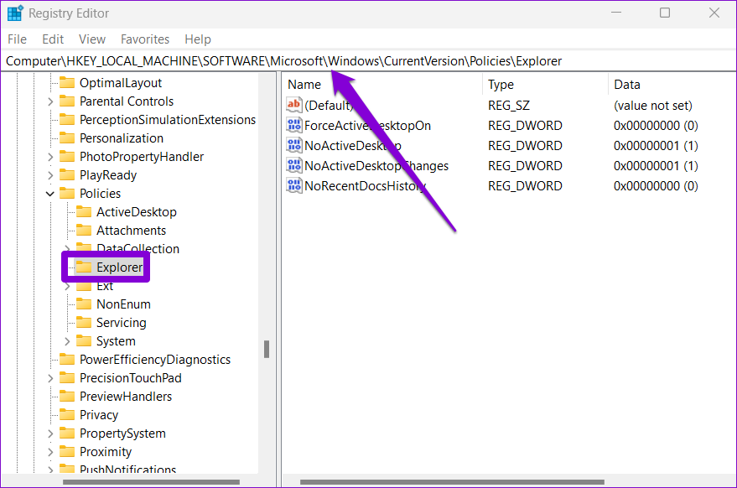Click the PropertySystem folder icon
The height and width of the screenshot is (488, 737).
tap(67, 433)
